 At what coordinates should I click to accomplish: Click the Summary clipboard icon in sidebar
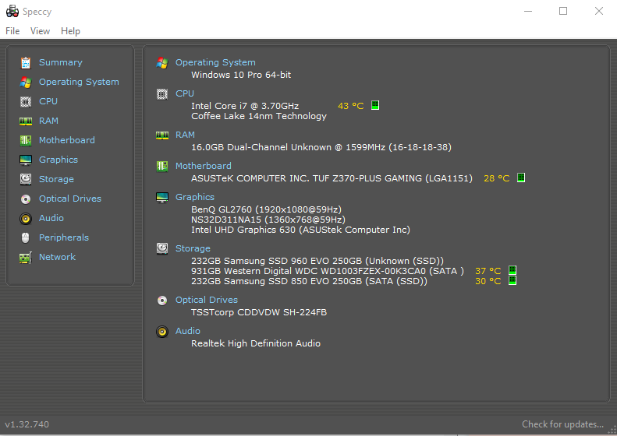pos(26,63)
